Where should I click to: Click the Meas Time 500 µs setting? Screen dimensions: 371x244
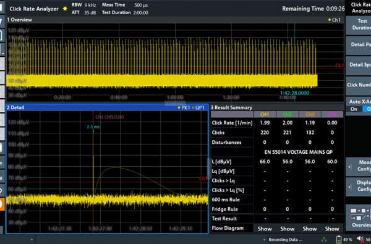125,5
